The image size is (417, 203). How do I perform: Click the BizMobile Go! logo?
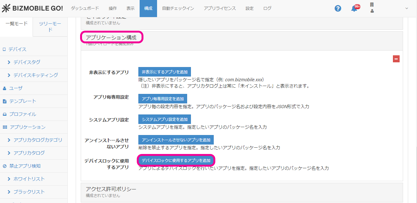[x=32, y=9]
